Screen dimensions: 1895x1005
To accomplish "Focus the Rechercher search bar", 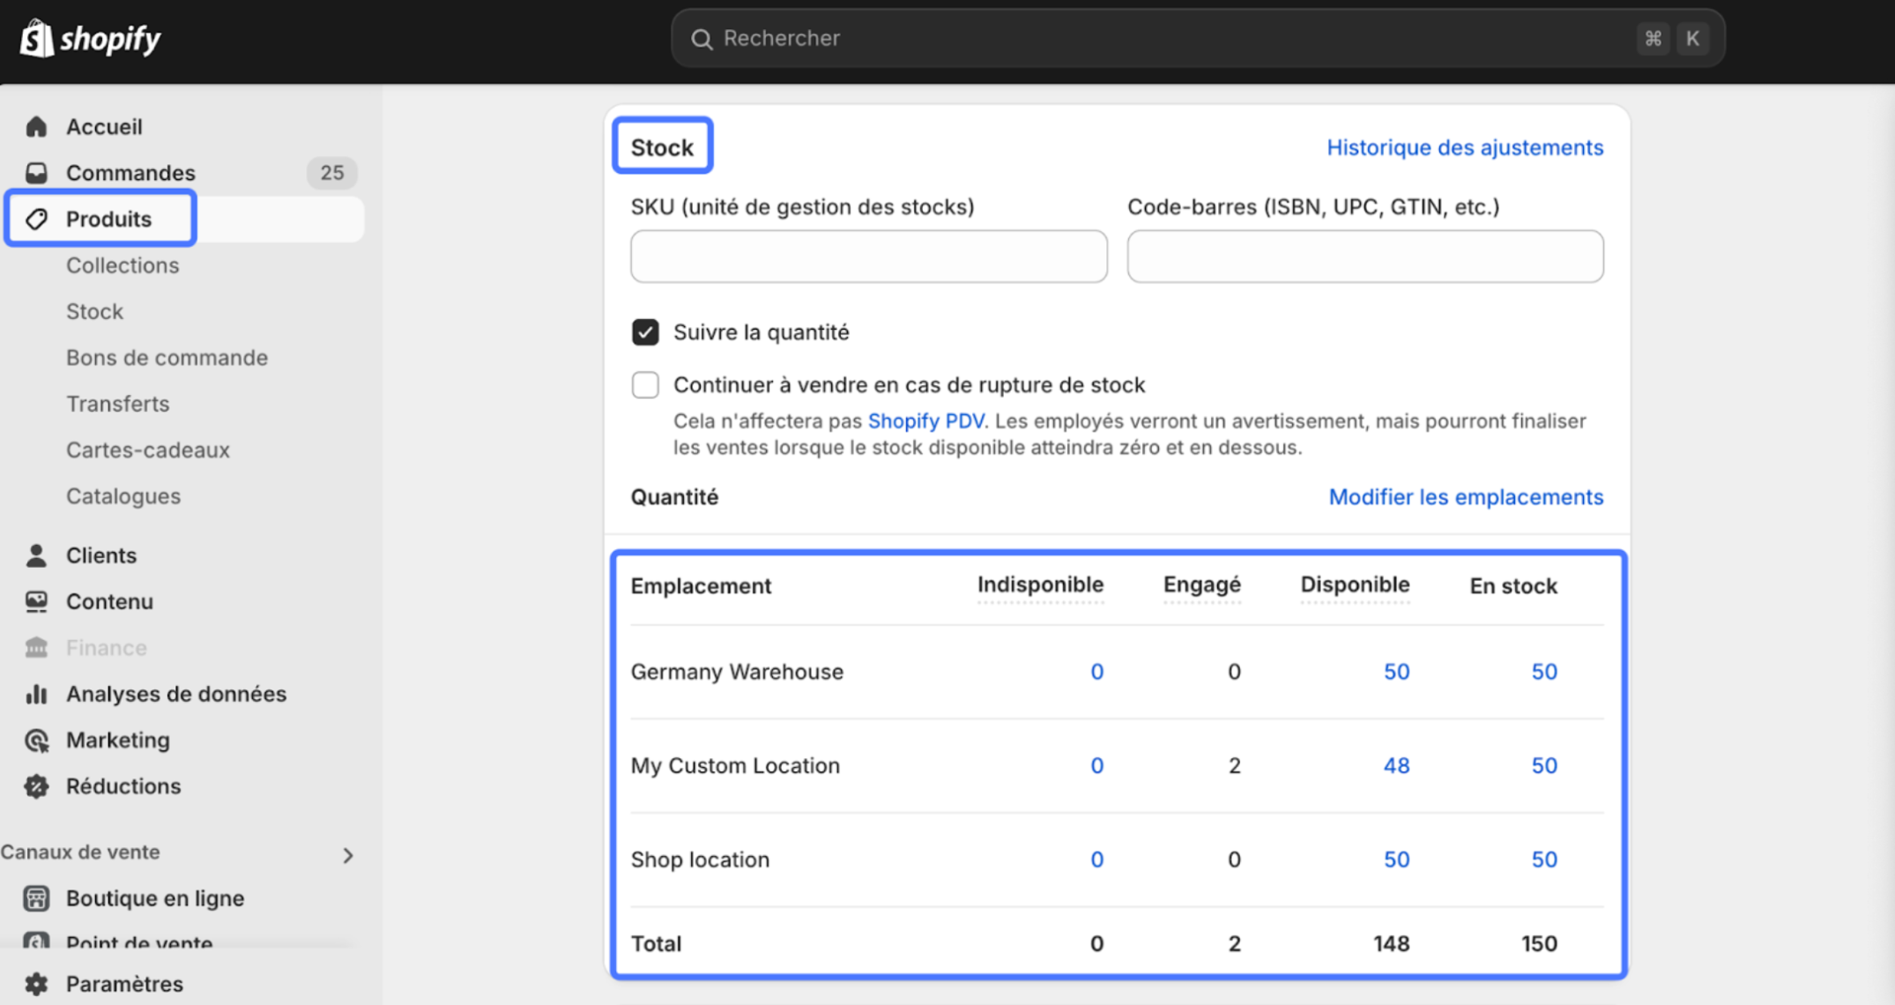I will [1197, 39].
